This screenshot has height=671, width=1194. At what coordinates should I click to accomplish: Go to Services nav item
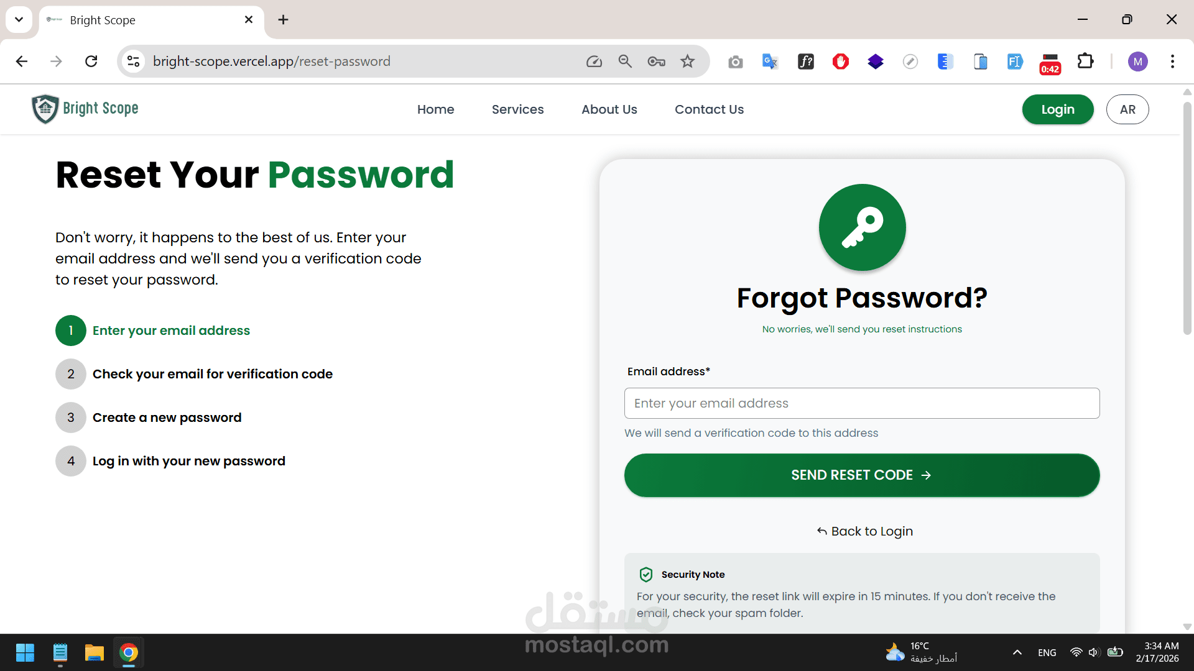click(x=517, y=109)
